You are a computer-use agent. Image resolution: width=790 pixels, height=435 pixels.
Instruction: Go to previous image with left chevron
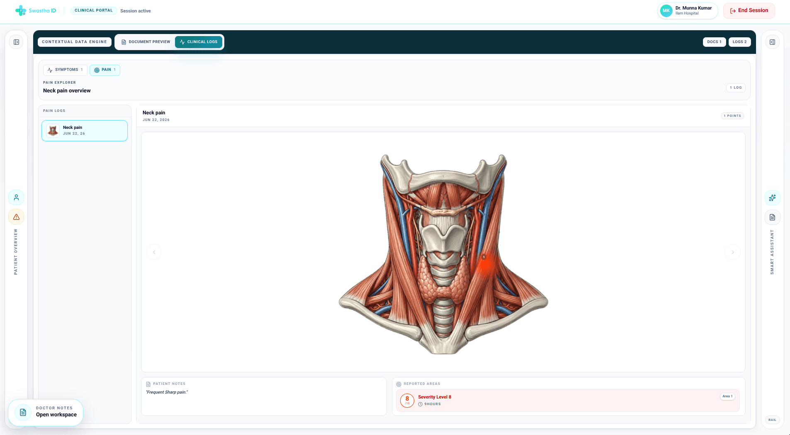pos(154,252)
